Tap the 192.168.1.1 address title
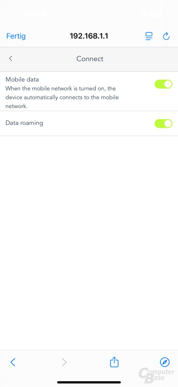The image size is (178, 387). pos(89,36)
